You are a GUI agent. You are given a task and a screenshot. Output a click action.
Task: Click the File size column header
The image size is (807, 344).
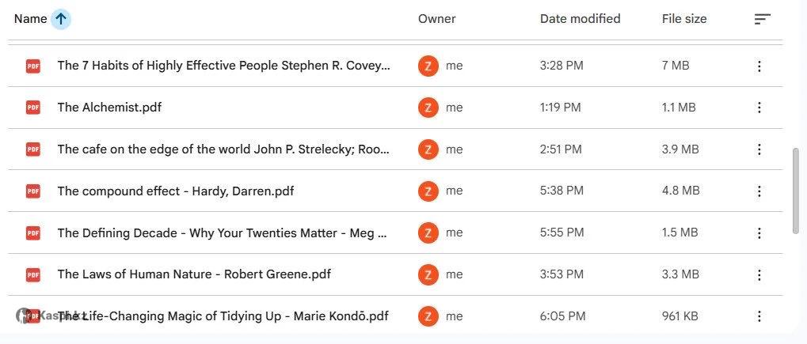tap(683, 19)
